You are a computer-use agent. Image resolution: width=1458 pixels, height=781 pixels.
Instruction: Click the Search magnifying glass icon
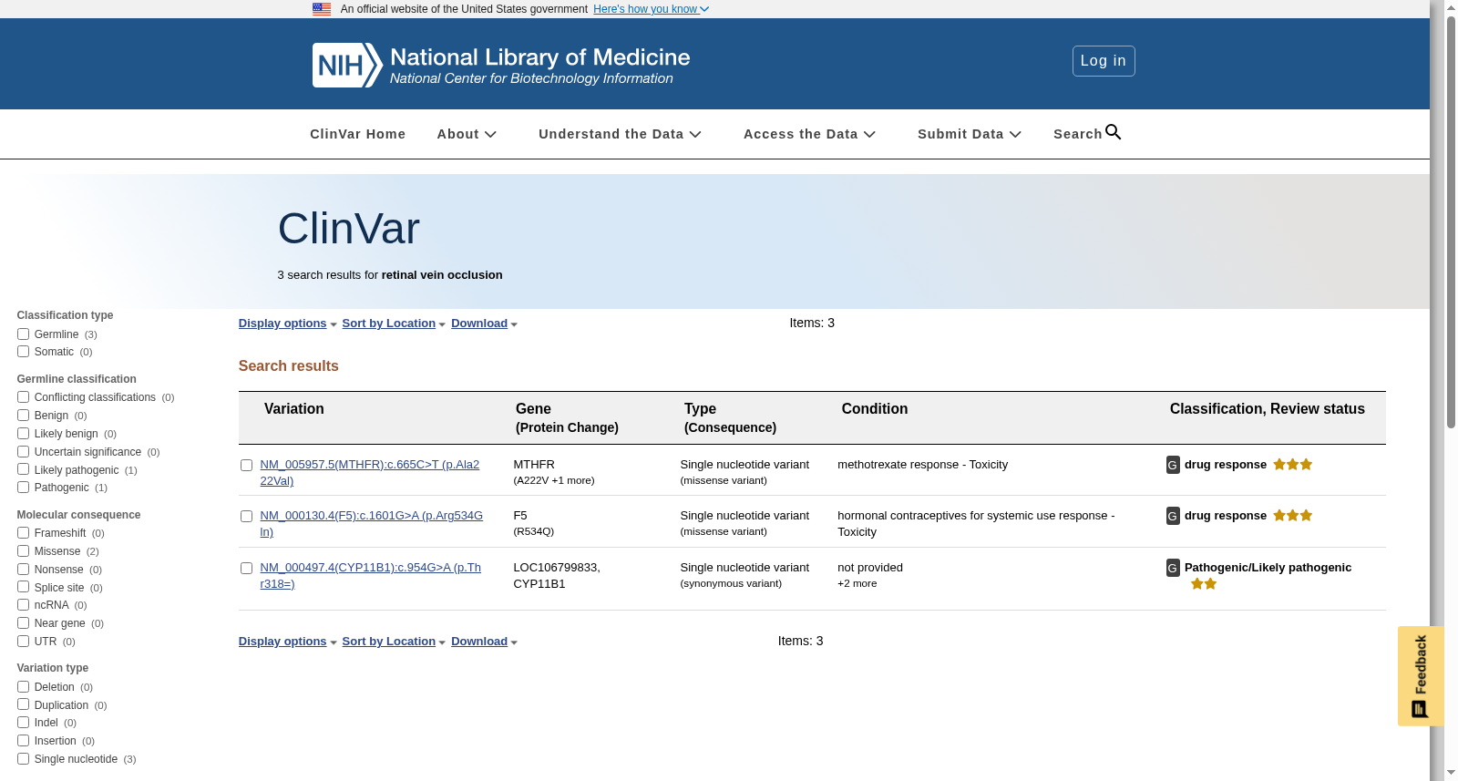tap(1113, 132)
